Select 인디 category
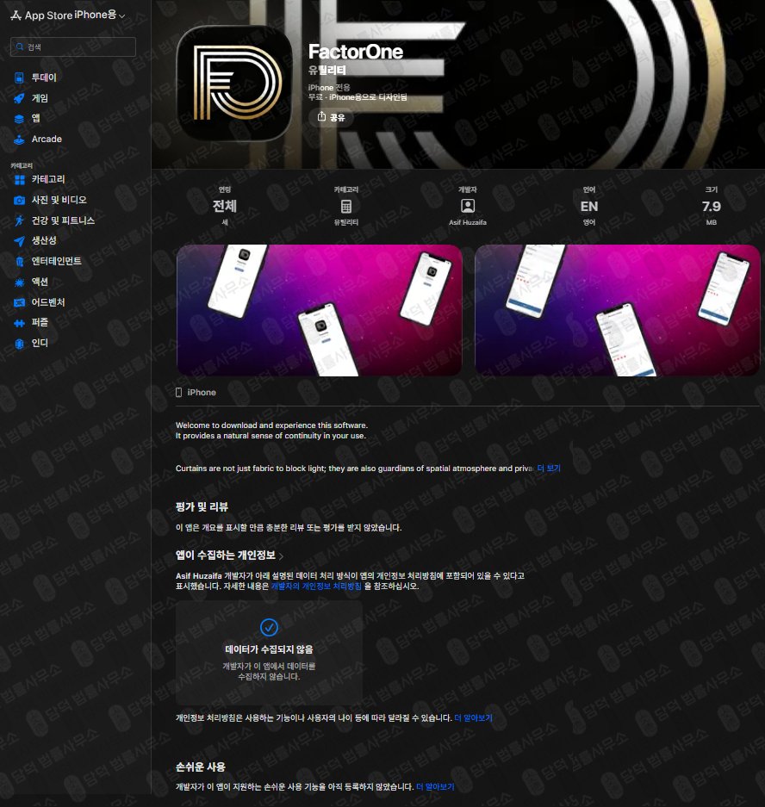Viewport: 765px width, 807px height. point(40,343)
